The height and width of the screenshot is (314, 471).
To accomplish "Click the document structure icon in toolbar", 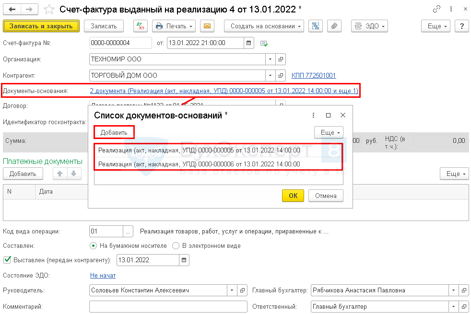I will point(315,26).
